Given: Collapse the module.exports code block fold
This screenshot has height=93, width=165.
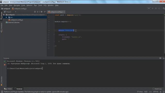Looking at the screenshot, I should [x=54, y=22].
